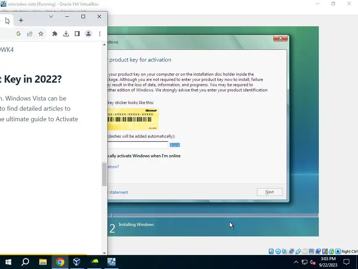Click VirtualBox hard disk status icon
358x269 pixels.
coord(271,251)
